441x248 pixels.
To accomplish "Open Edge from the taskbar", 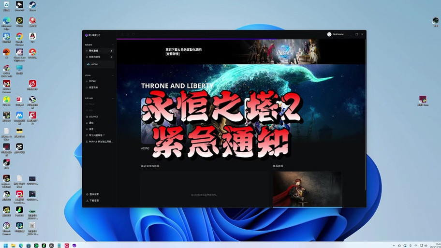I will [21, 246].
